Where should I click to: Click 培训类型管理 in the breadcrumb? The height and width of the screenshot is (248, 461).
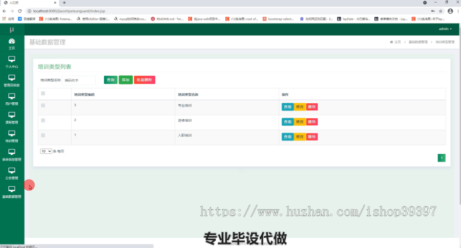click(445, 42)
